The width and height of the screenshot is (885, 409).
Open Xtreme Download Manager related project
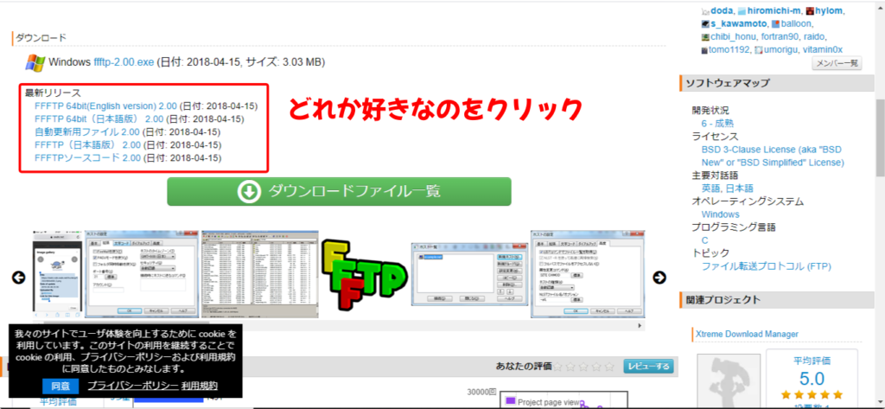tap(748, 334)
